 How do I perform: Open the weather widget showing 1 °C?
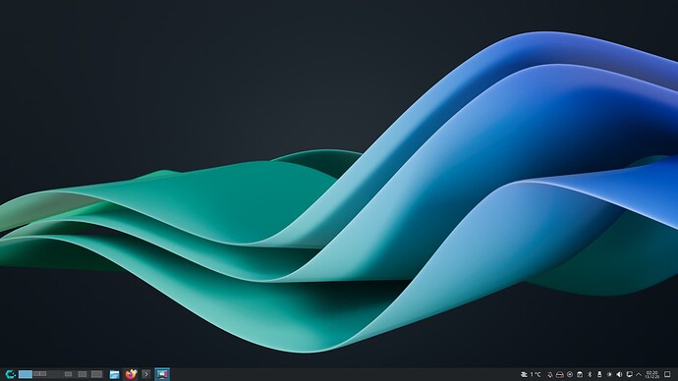point(531,374)
